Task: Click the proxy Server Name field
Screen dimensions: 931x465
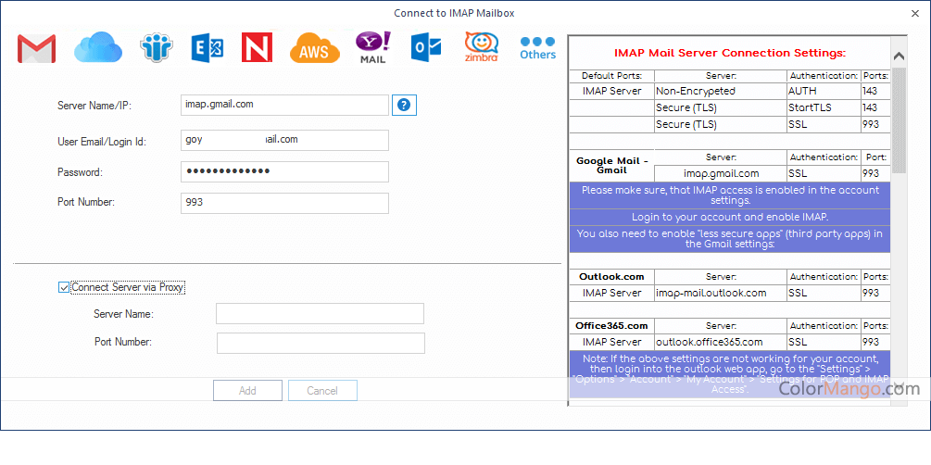Action: click(x=320, y=314)
